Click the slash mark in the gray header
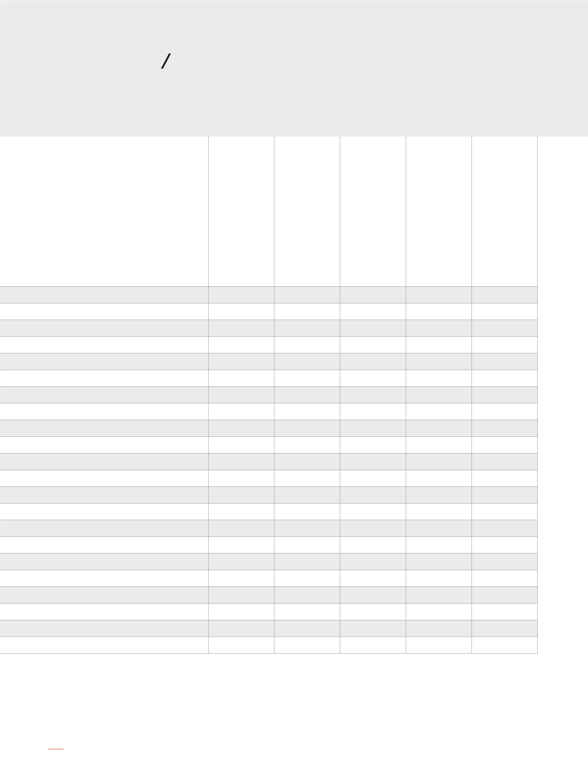 pyautogui.click(x=166, y=61)
